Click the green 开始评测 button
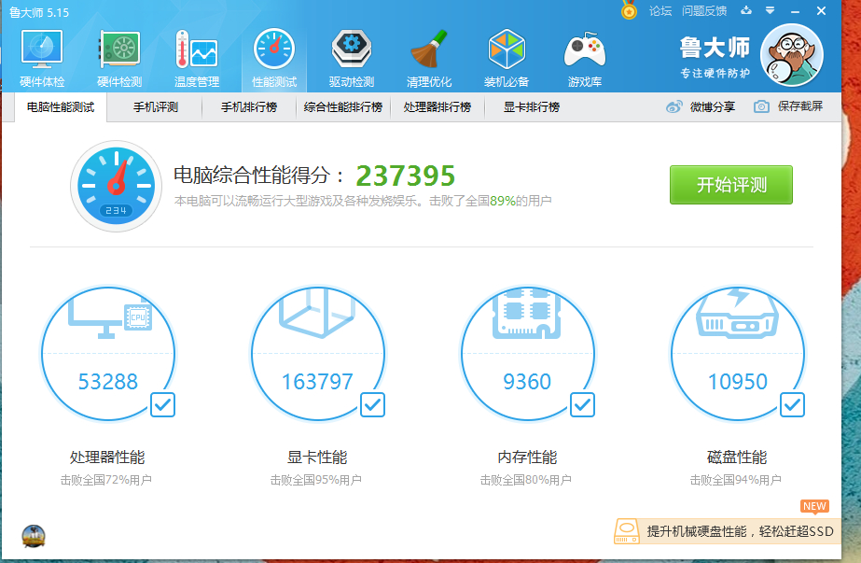This screenshot has width=861, height=563. pos(730,185)
